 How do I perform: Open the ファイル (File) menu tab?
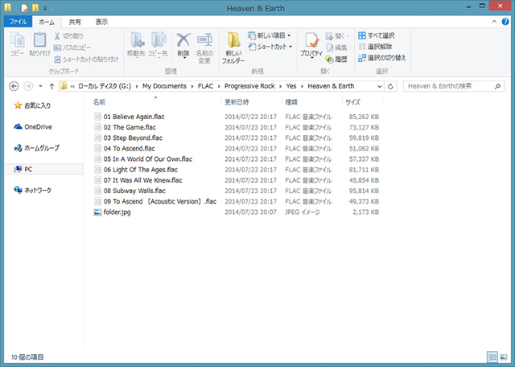click(18, 22)
